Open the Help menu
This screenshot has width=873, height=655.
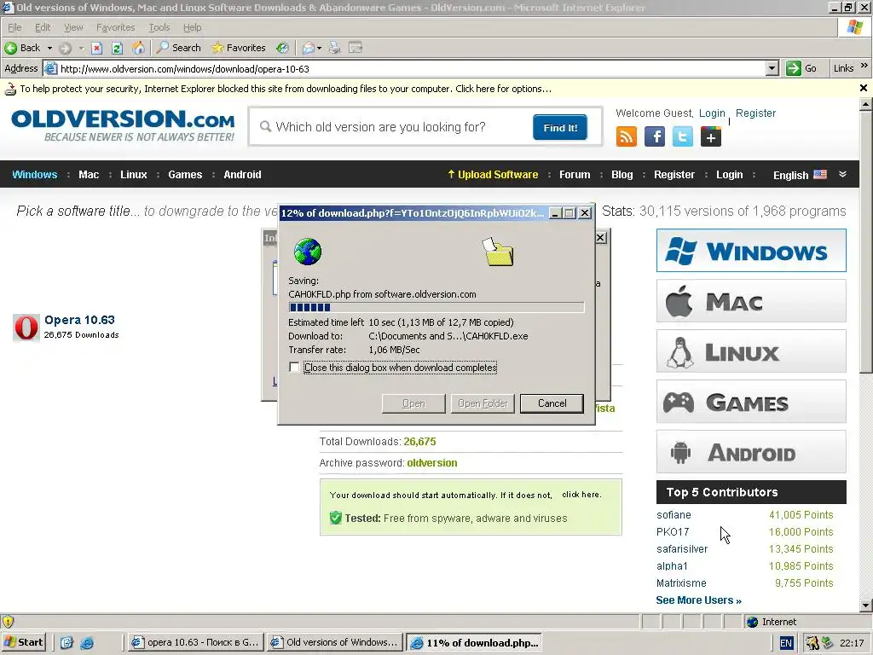tap(192, 27)
